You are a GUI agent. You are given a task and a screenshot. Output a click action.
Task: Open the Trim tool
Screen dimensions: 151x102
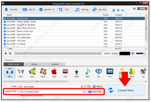pos(64,10)
